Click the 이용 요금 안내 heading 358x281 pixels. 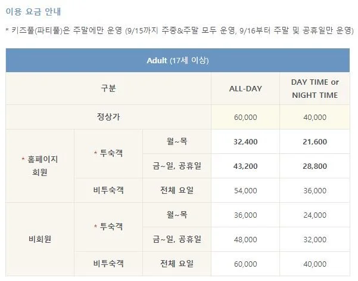pyautogui.click(x=33, y=11)
